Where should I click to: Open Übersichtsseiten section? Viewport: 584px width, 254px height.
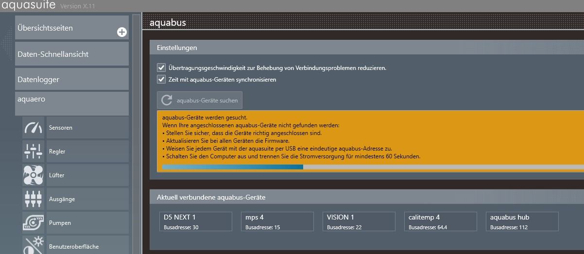point(72,28)
